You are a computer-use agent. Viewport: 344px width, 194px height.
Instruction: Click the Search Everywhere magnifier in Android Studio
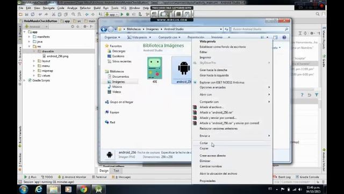[x=318, y=14]
